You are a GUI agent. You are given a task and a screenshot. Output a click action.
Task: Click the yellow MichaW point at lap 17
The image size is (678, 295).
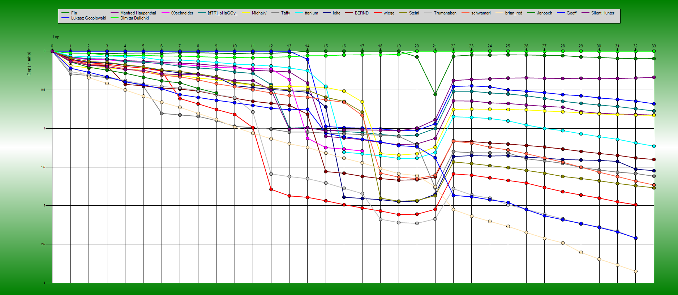tap(362, 102)
